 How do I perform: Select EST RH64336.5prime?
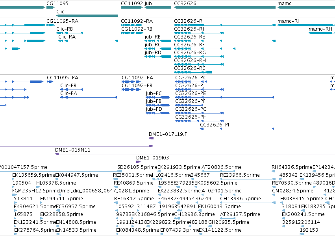(x=292, y=167)
